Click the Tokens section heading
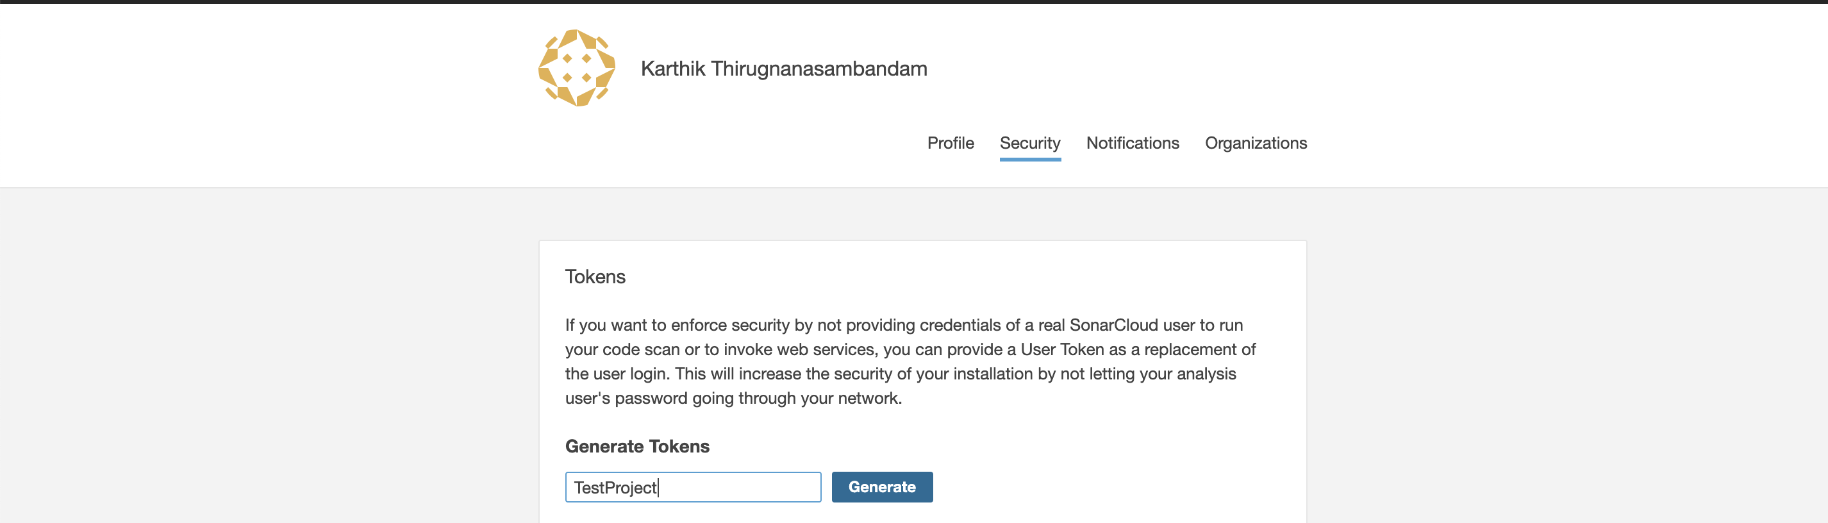This screenshot has height=523, width=1828. coord(595,277)
